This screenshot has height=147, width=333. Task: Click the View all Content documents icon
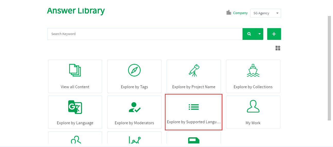[x=75, y=70]
